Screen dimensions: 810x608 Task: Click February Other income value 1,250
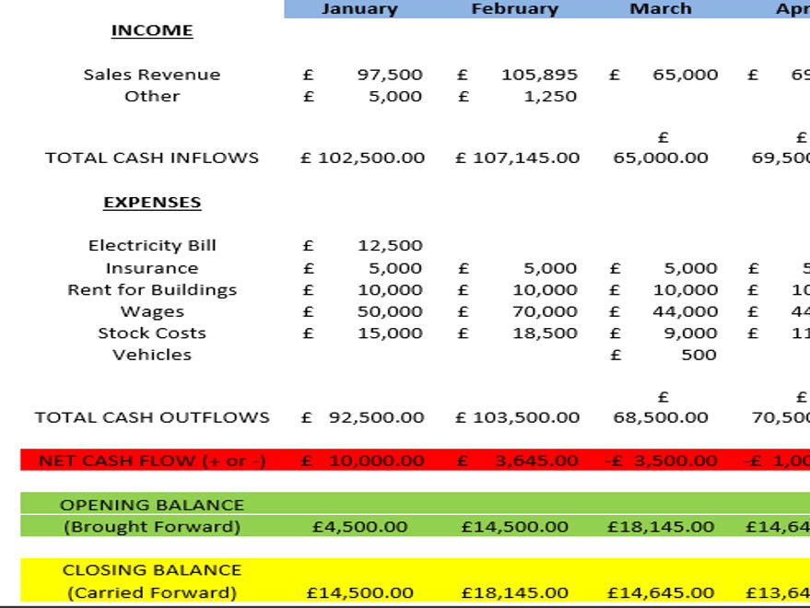(x=550, y=96)
